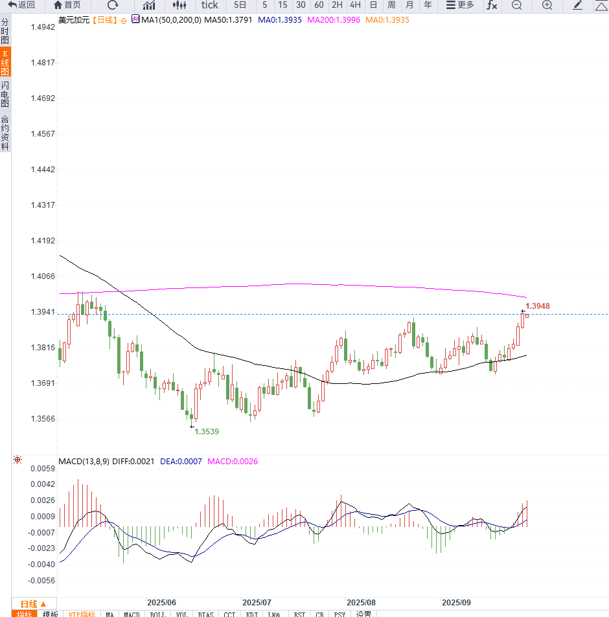Click the MACD(13,8,9) indicator label
This screenshot has width=609, height=617.
point(84,461)
